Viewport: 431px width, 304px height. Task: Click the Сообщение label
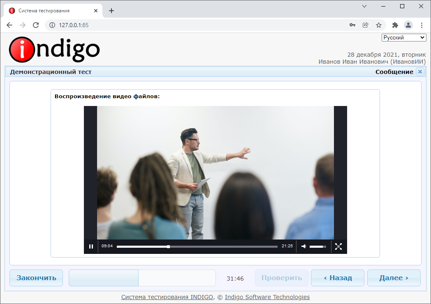394,71
